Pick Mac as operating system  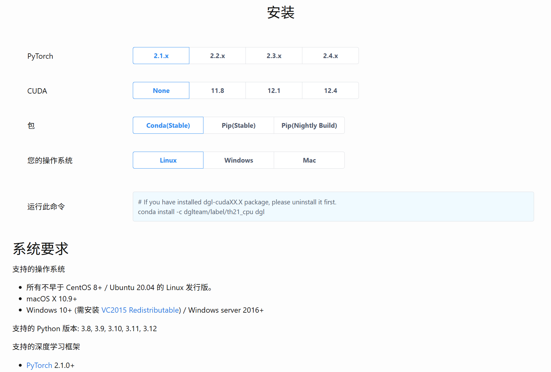pyautogui.click(x=309, y=160)
